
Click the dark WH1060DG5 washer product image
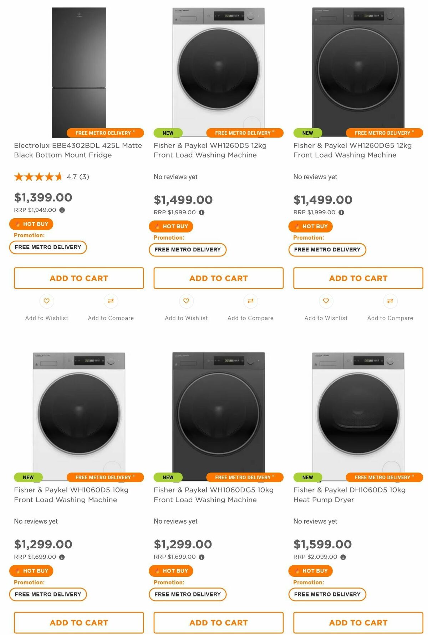tap(219, 416)
